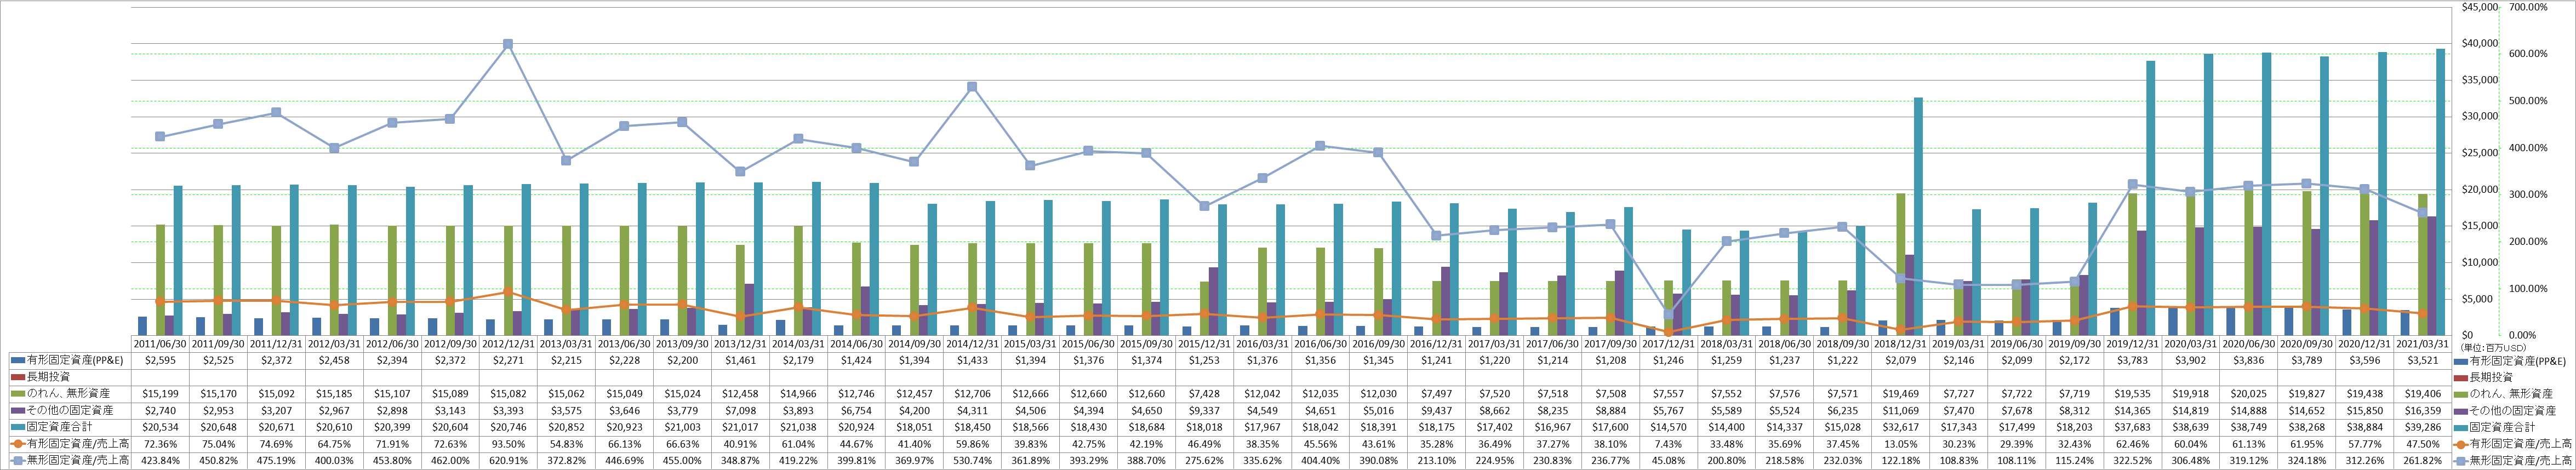The height and width of the screenshot is (470, 2576).
Task: Select the 長期投資 row label in data table
Action: [47, 376]
